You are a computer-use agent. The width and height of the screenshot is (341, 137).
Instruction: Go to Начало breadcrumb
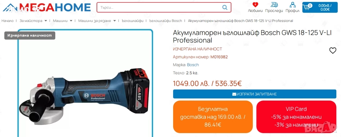7,21
